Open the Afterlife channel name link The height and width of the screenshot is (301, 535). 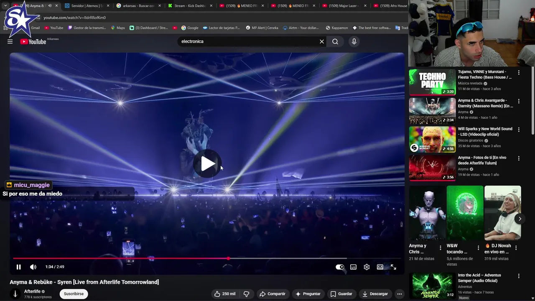coord(32,291)
